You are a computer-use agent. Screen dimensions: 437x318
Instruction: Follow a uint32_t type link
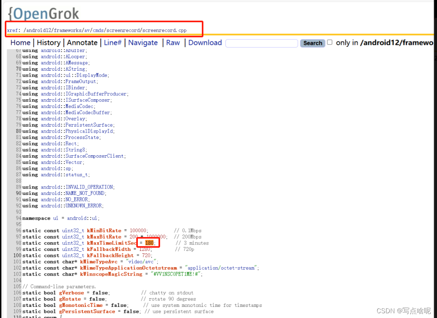coord(73,230)
